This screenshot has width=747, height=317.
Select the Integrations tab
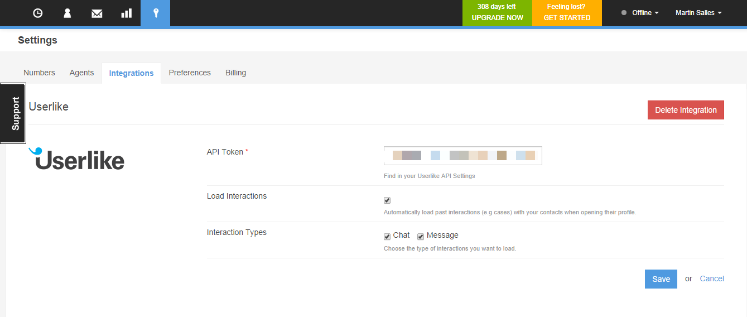click(x=131, y=73)
